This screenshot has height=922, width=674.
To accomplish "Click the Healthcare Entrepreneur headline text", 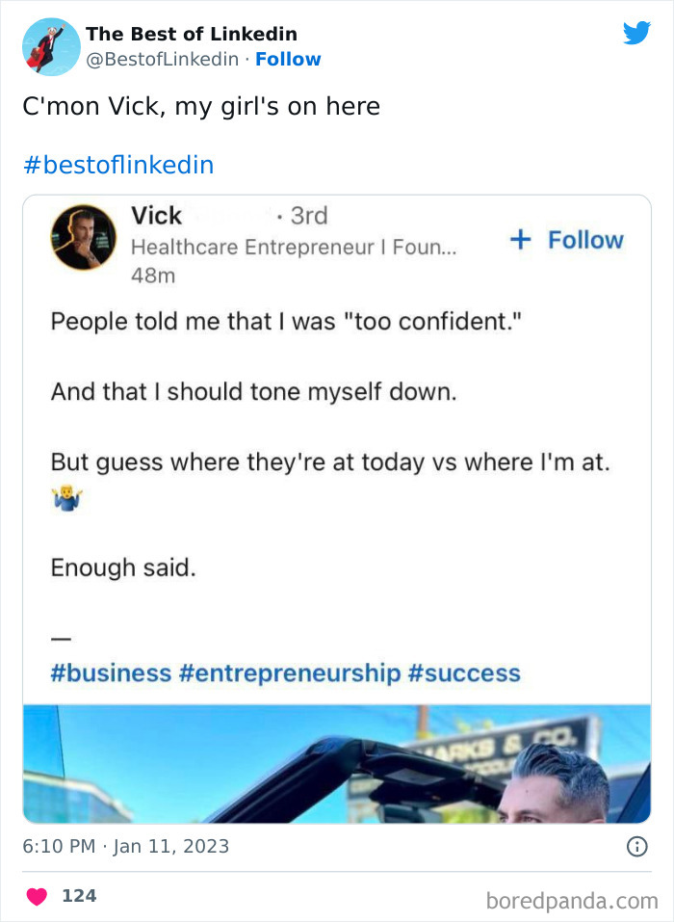I will [x=294, y=248].
